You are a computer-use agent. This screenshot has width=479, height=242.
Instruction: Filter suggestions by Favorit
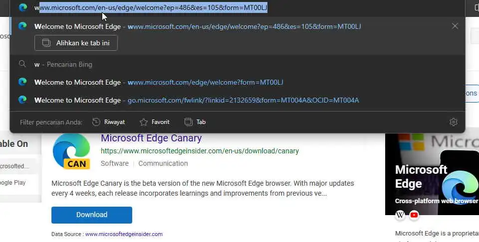[x=154, y=122]
